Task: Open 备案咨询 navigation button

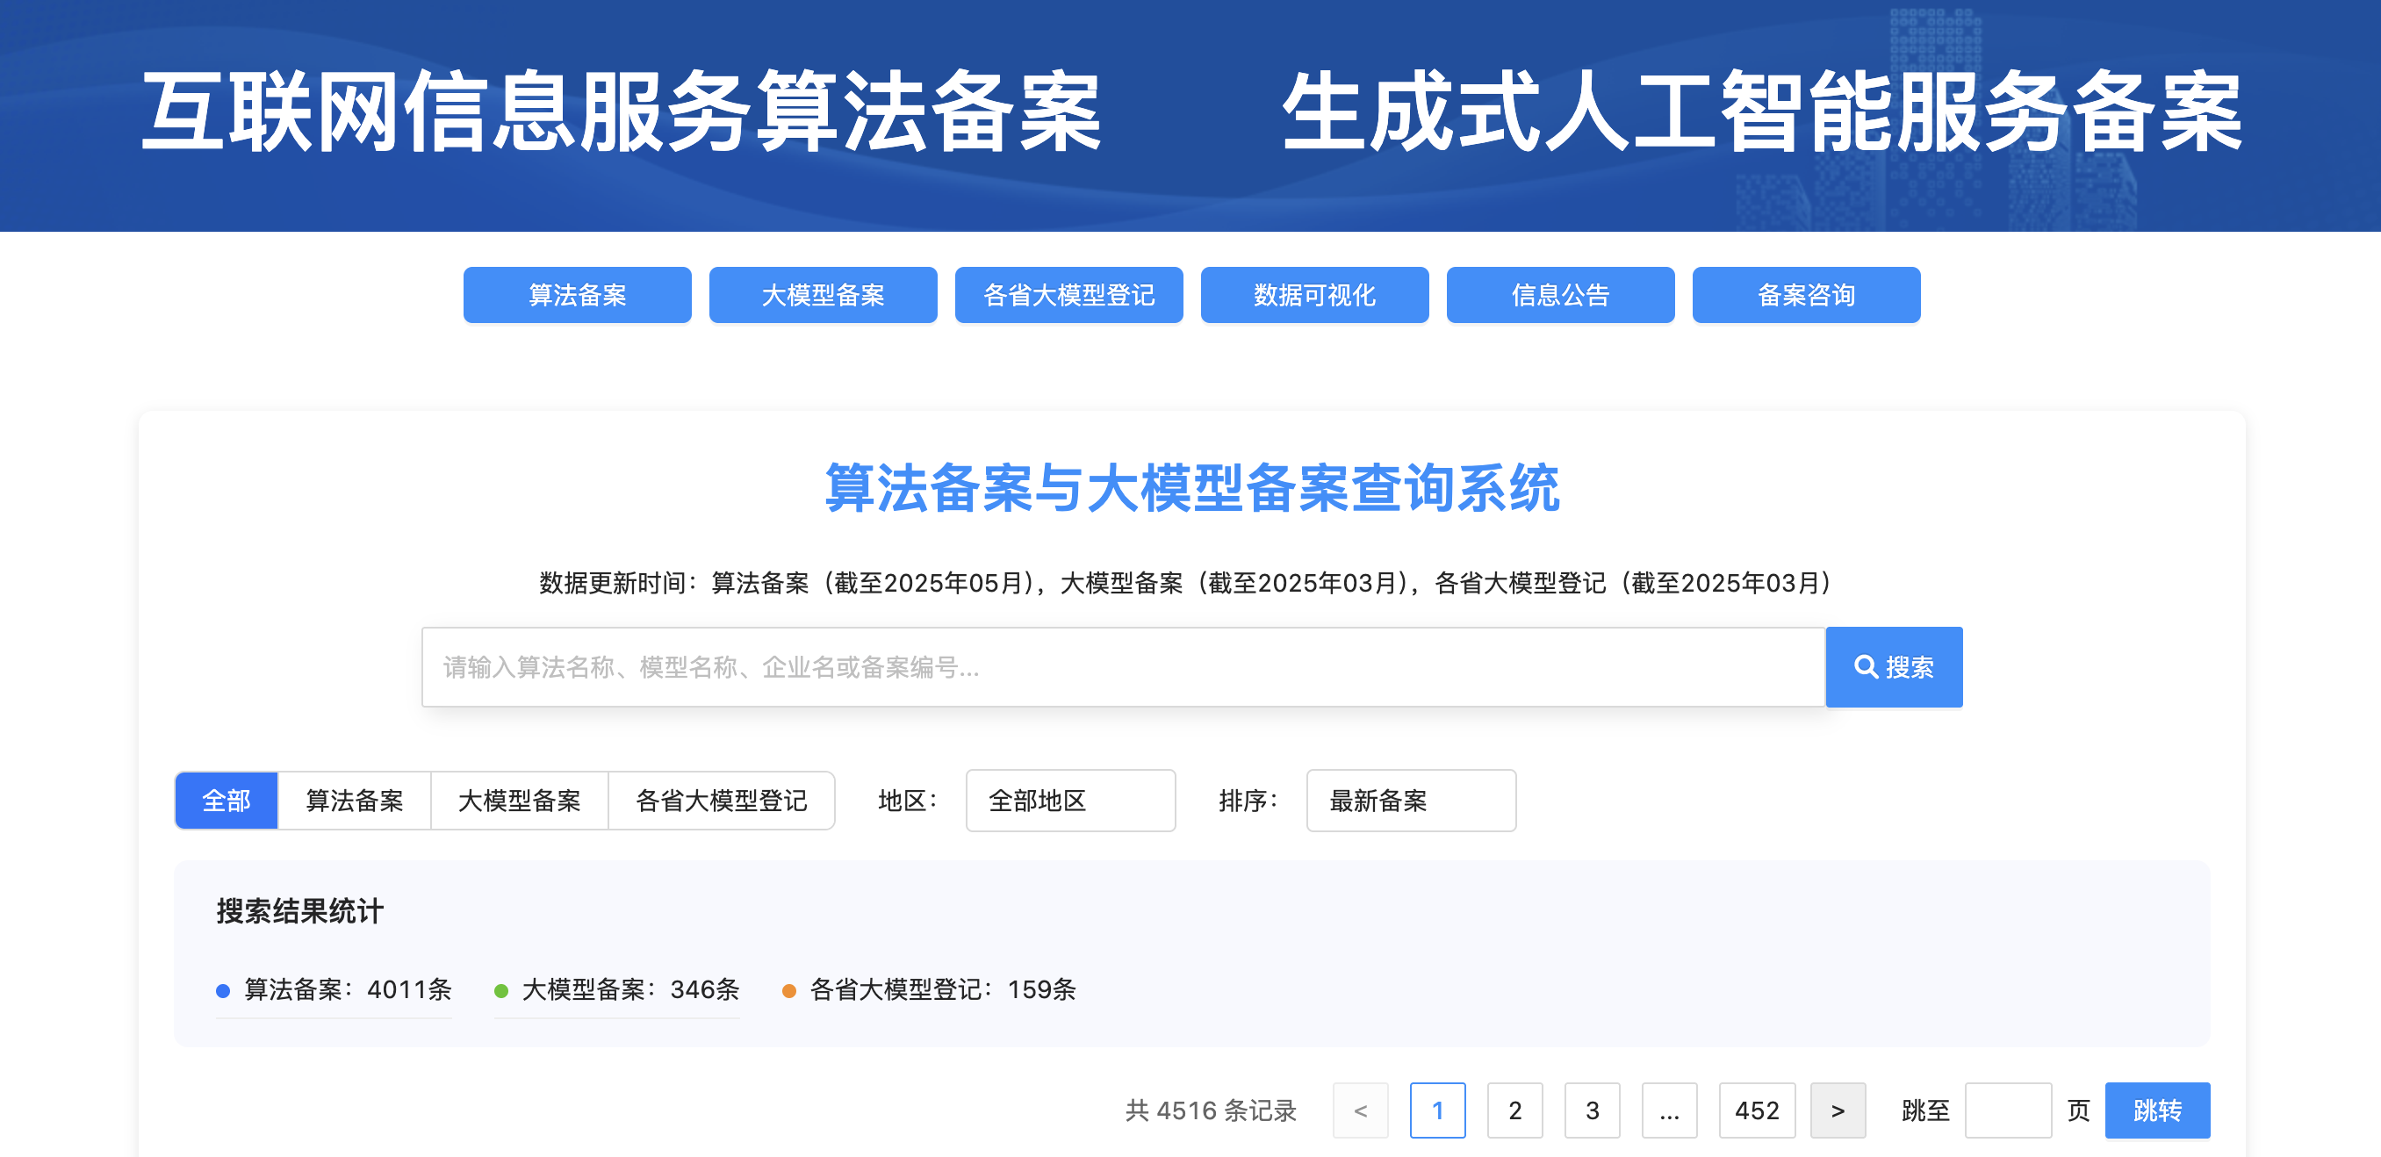Action: click(x=1806, y=295)
